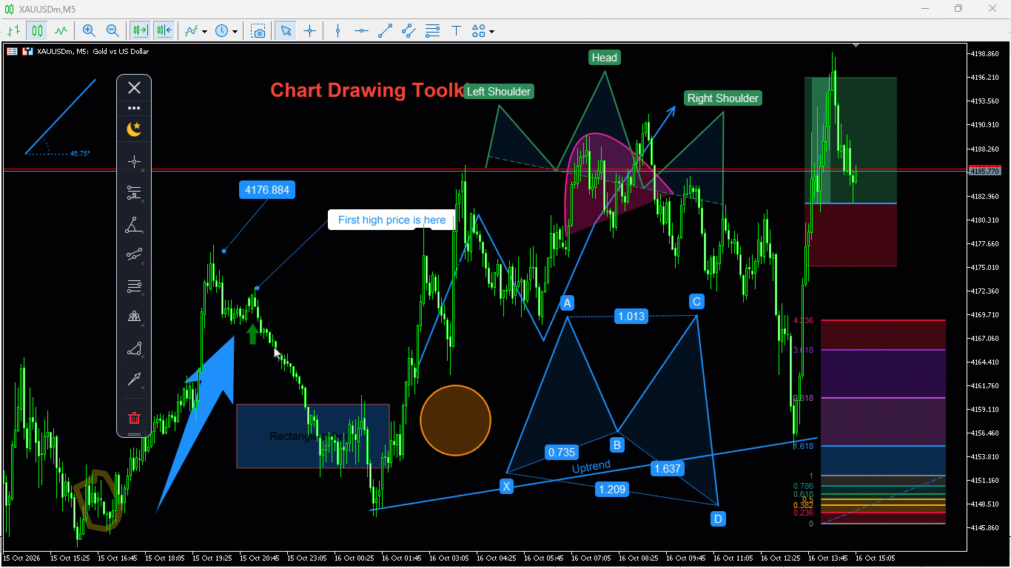Draw a vertical line
1011x568 pixels.
(x=337, y=30)
